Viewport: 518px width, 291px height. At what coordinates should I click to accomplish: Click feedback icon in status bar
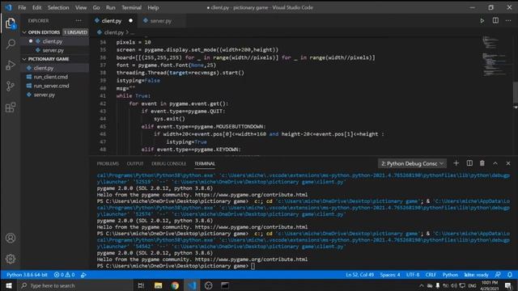pos(498,275)
